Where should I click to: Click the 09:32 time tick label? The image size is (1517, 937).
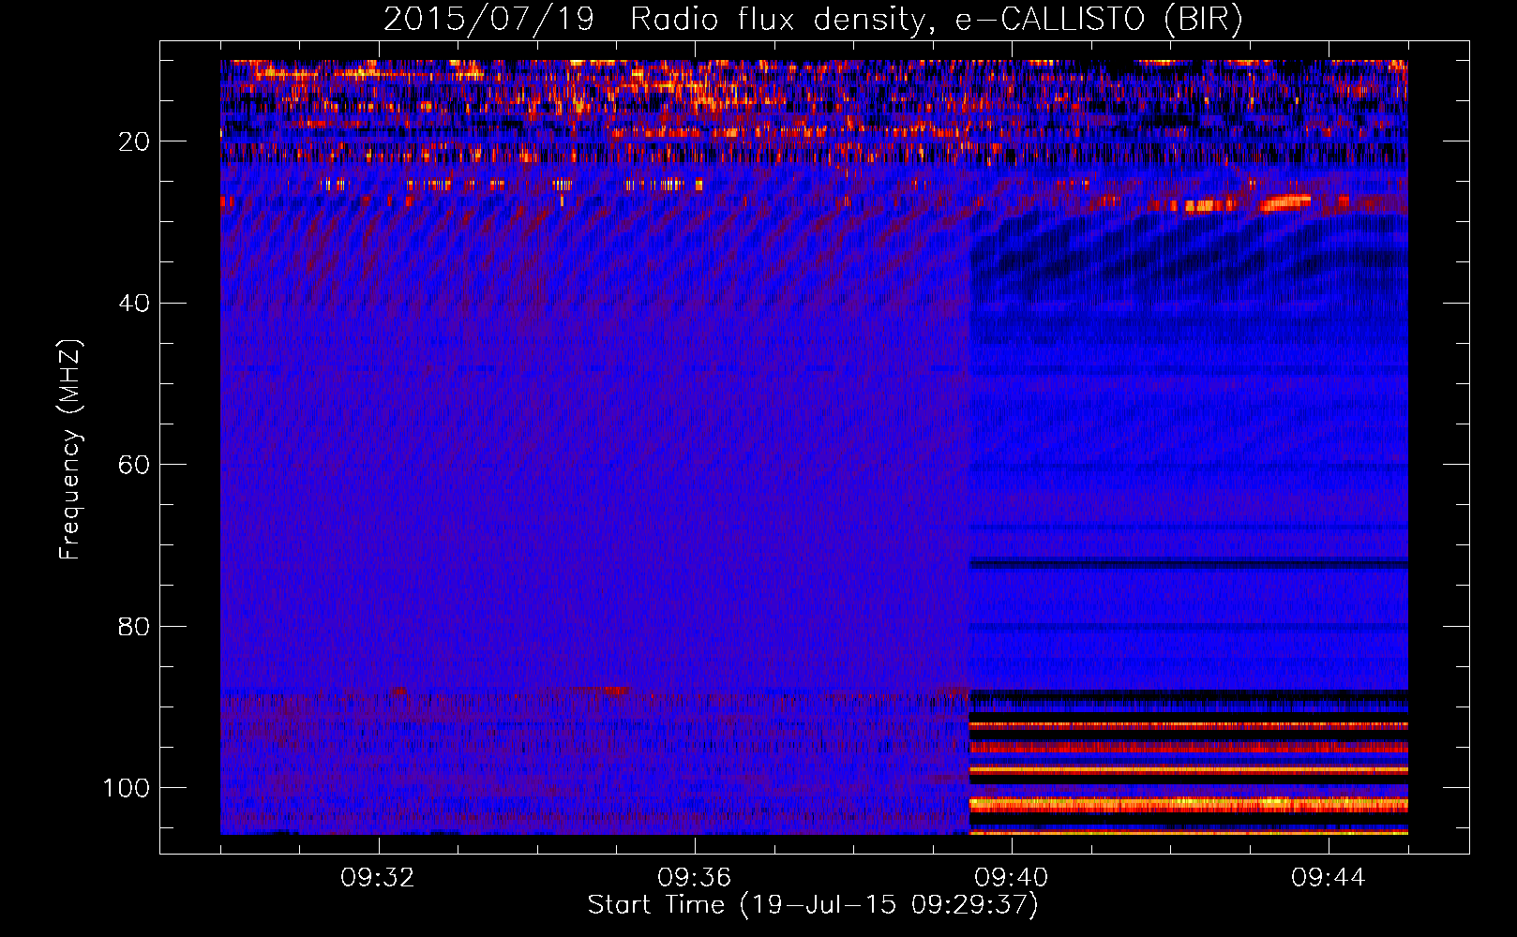coord(378,878)
